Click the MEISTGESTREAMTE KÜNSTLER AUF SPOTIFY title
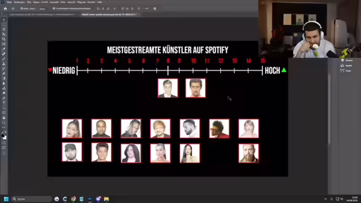The width and height of the screenshot is (361, 203). 168,50
